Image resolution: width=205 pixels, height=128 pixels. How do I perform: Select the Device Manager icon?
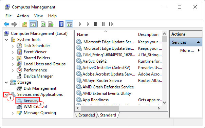click(19, 76)
